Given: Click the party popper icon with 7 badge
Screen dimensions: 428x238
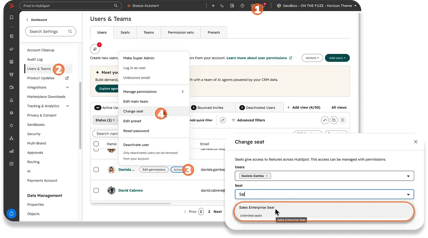Looking at the screenshot, I should pyautogui.click(x=95, y=49).
